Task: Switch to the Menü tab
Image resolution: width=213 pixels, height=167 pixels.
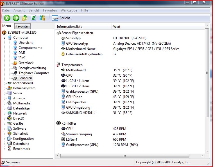Action: [7, 26]
